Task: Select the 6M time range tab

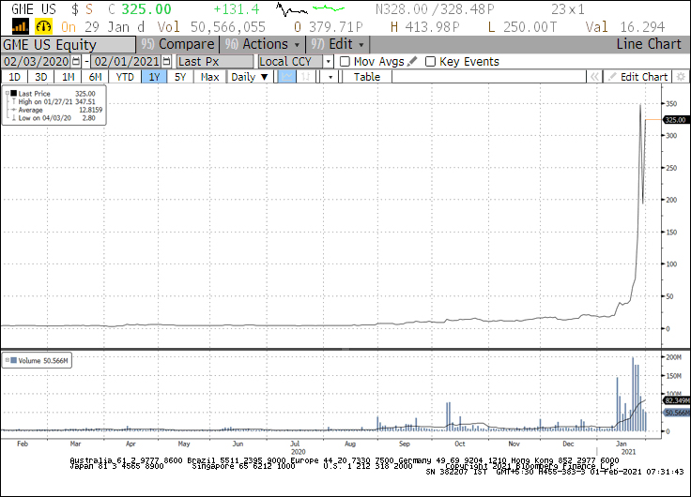Action: [x=95, y=77]
